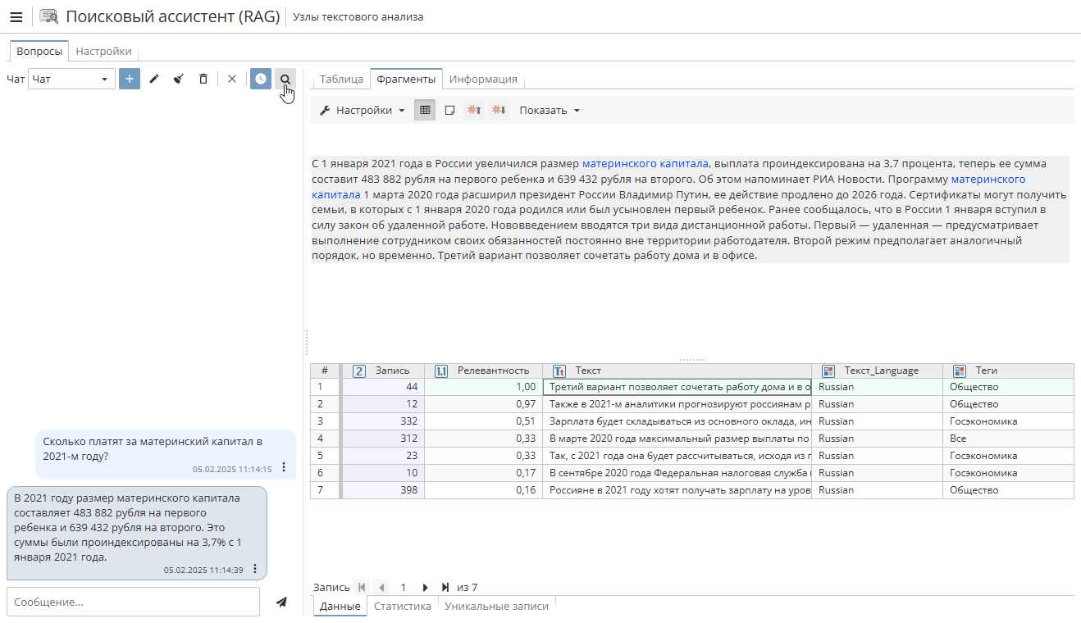Click the user question message bubble
This screenshot has width=1081, height=623.
pyautogui.click(x=166, y=454)
